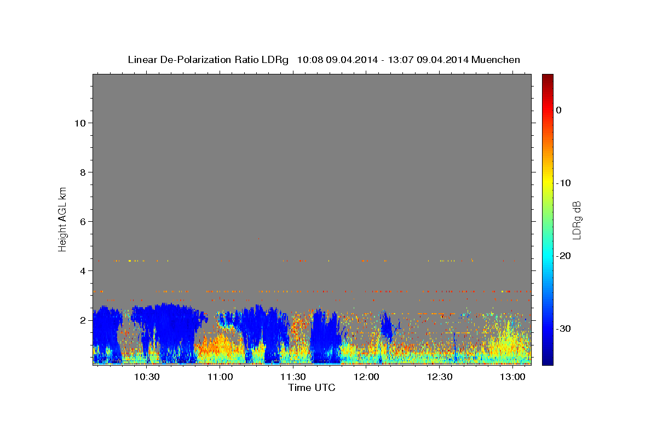Viewport: 657px width, 438px height.
Task: Click the height tick label '2'
Action: [83, 320]
